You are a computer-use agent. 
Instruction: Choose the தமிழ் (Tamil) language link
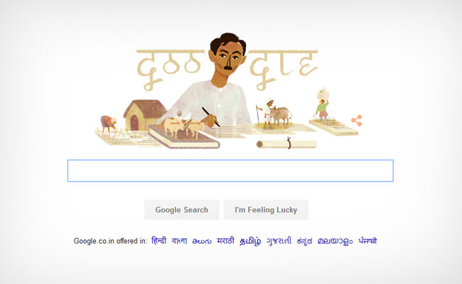click(250, 241)
